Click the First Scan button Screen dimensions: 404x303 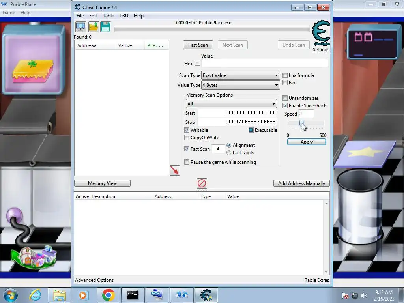coord(198,45)
